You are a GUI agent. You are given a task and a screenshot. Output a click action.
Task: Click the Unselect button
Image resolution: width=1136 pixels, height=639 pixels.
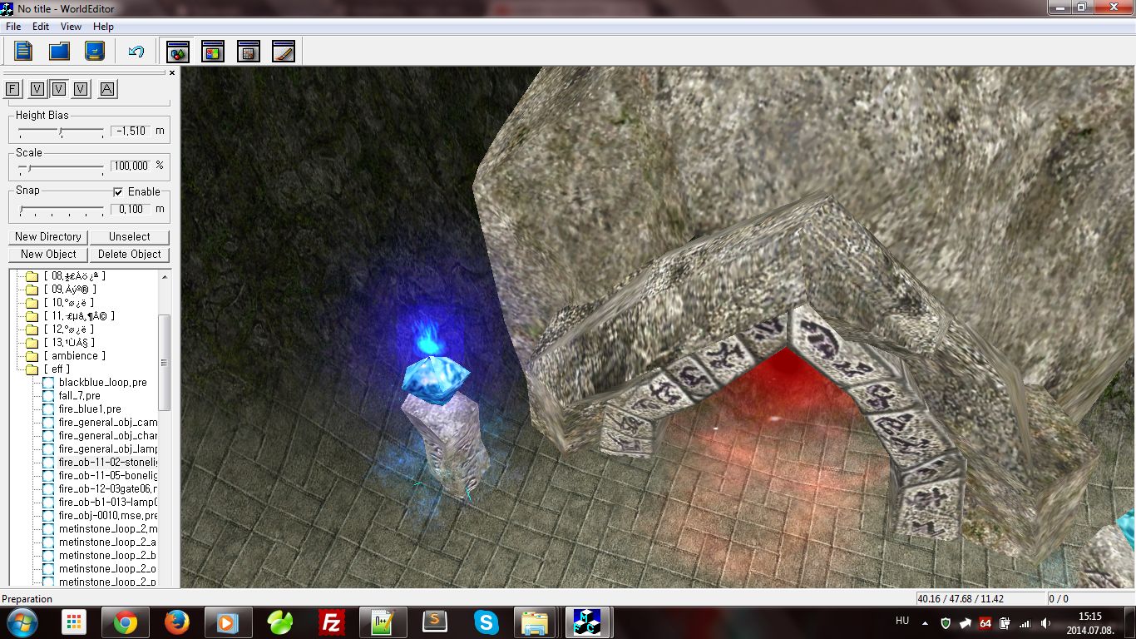[x=129, y=236]
